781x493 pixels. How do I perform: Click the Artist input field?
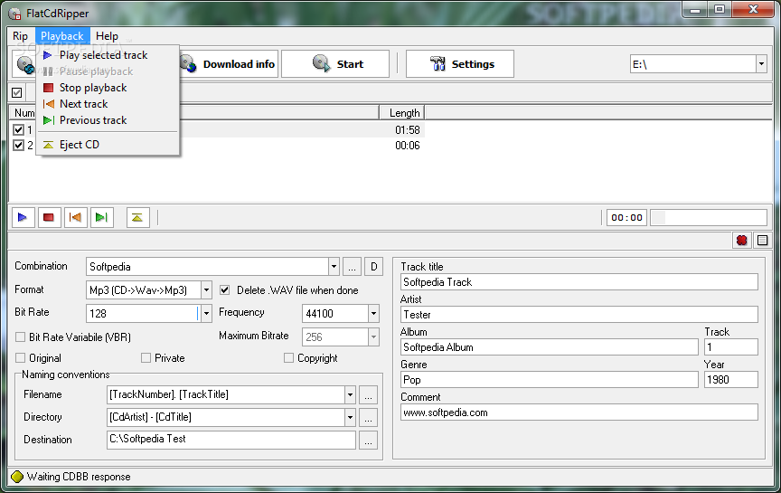tap(579, 315)
